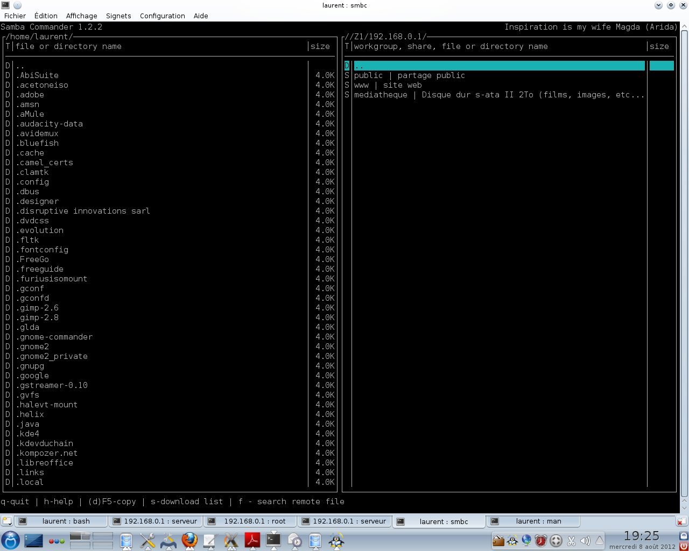Open the network globe tray icon

click(526, 540)
